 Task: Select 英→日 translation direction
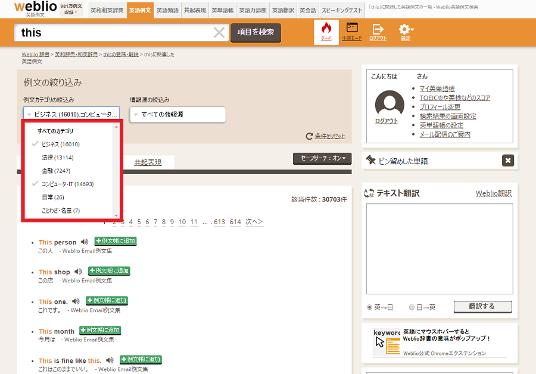(x=369, y=307)
